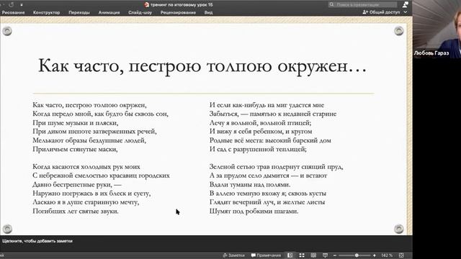This screenshot has height=259, width=461.
Task: Click the participant name label Любовь Гараз
Action: coord(431,53)
